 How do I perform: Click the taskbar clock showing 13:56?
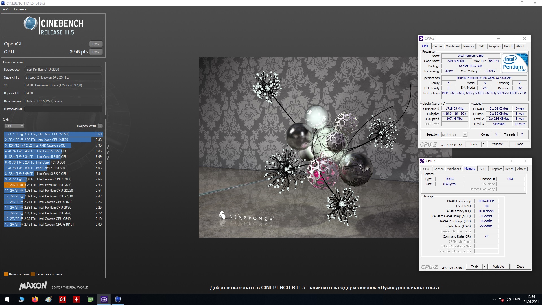pyautogui.click(x=531, y=297)
